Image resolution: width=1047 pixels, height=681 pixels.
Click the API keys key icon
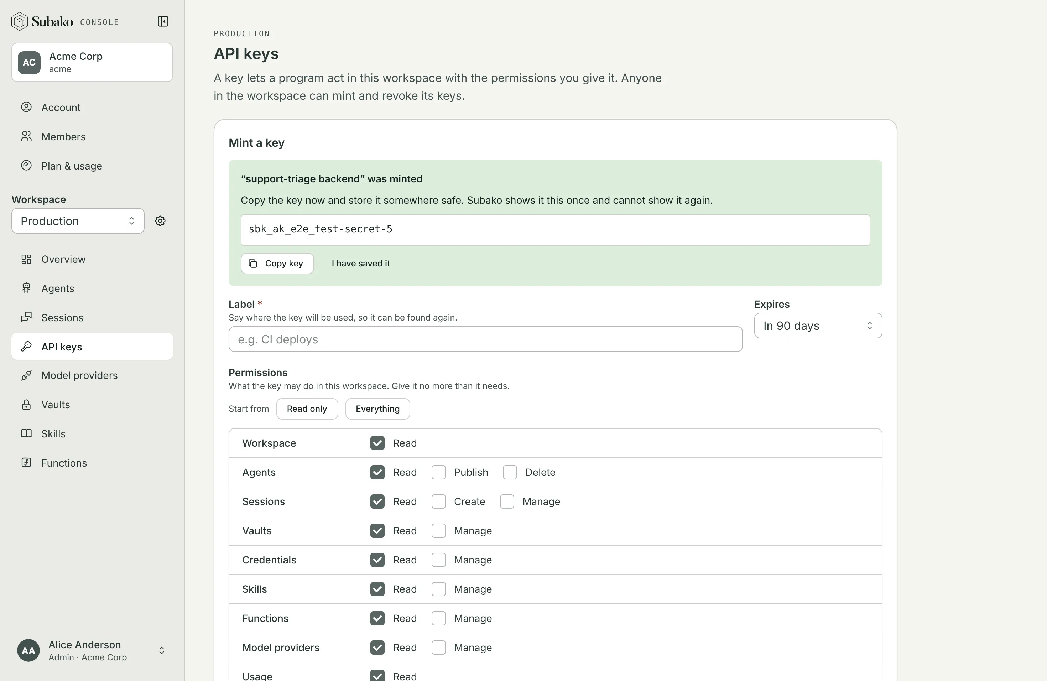click(26, 347)
